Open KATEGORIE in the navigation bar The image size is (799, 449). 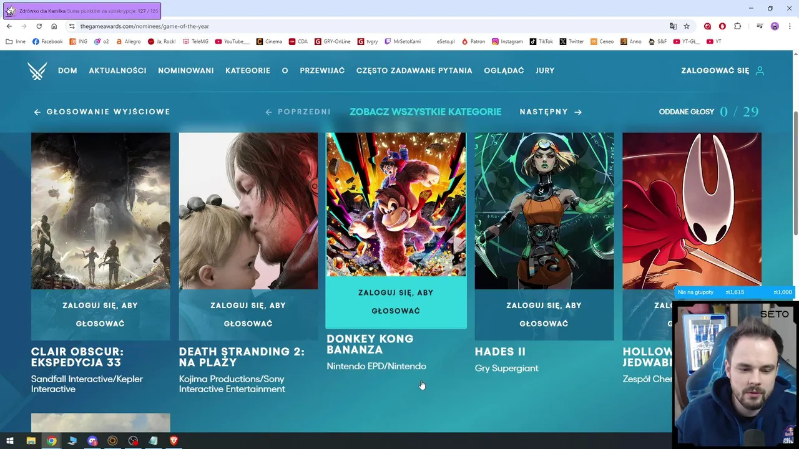[x=248, y=70]
